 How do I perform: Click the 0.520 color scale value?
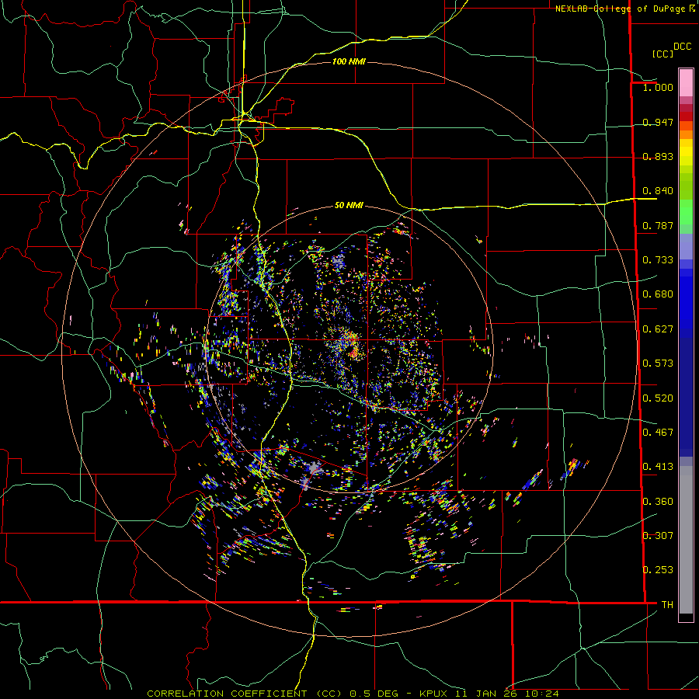click(x=658, y=398)
